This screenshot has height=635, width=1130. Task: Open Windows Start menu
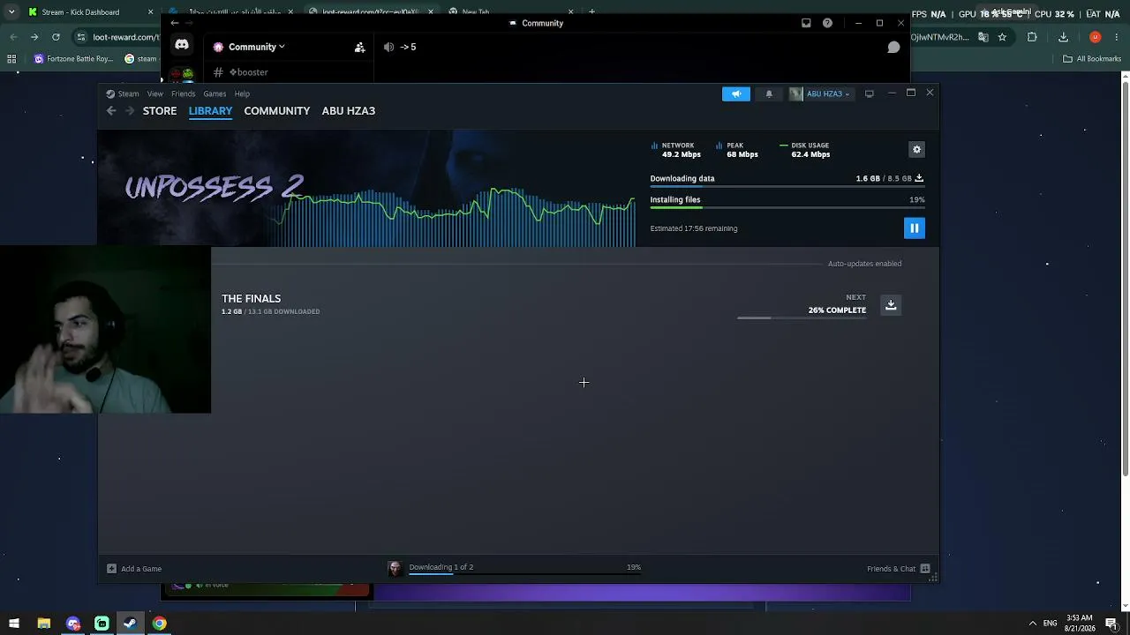pyautogui.click(x=14, y=624)
